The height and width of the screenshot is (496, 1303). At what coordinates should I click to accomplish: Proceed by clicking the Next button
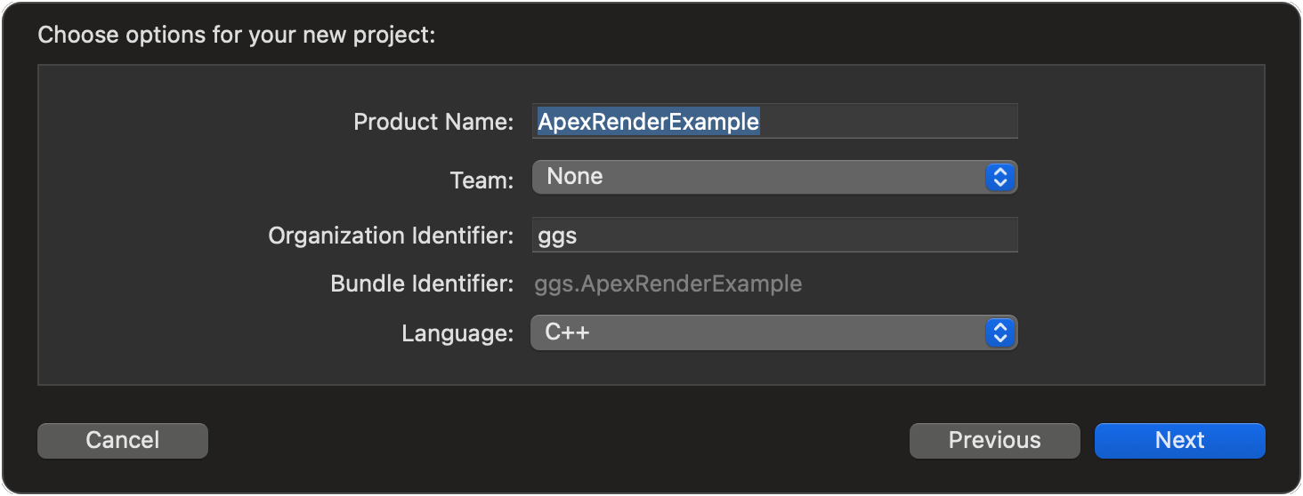coord(1179,441)
